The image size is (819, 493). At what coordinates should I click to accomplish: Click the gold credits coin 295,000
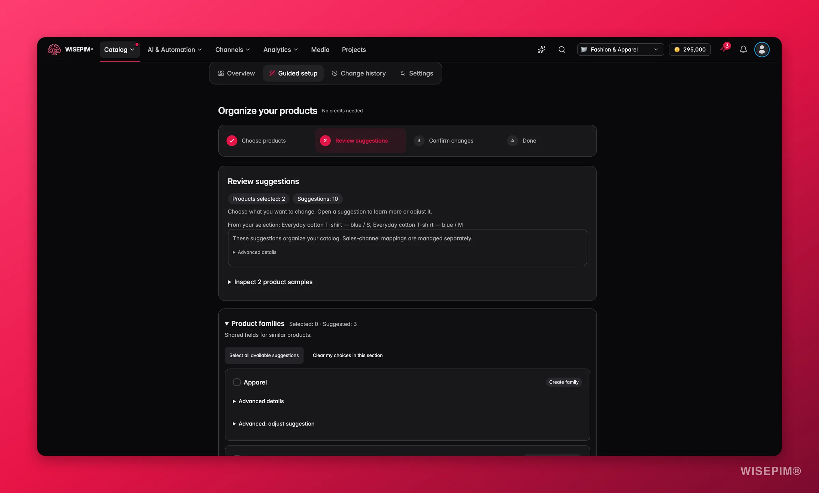click(690, 49)
